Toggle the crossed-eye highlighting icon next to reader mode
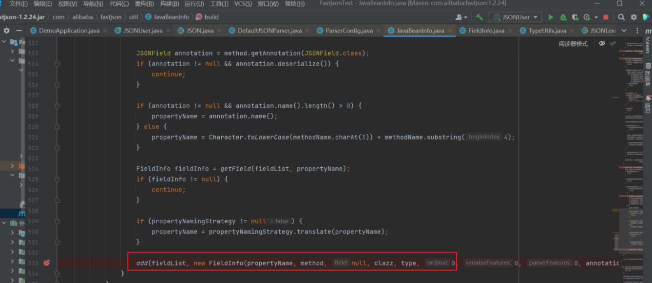 602,44
